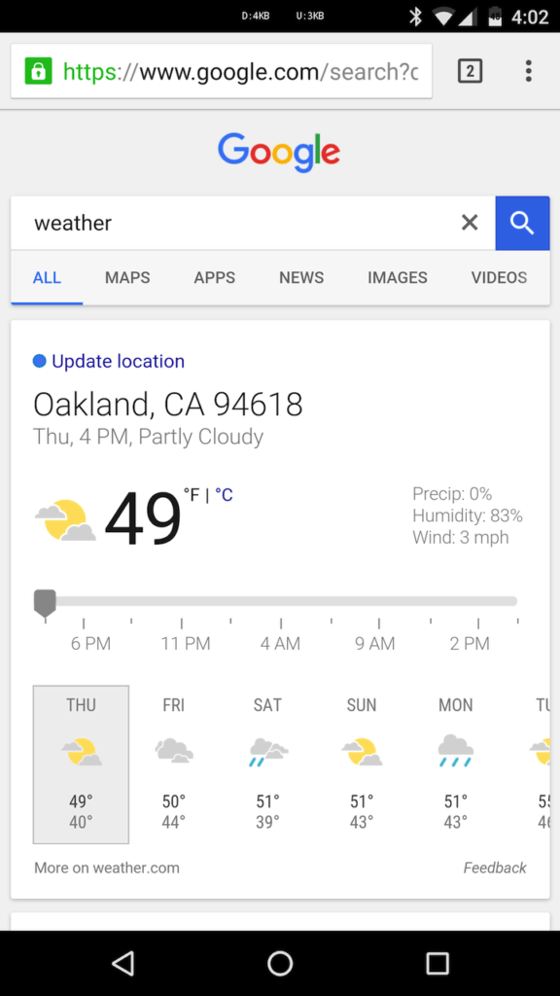The width and height of the screenshot is (560, 996).
Task: Open the Chrome tab switcher showing 2
Action: click(x=470, y=71)
